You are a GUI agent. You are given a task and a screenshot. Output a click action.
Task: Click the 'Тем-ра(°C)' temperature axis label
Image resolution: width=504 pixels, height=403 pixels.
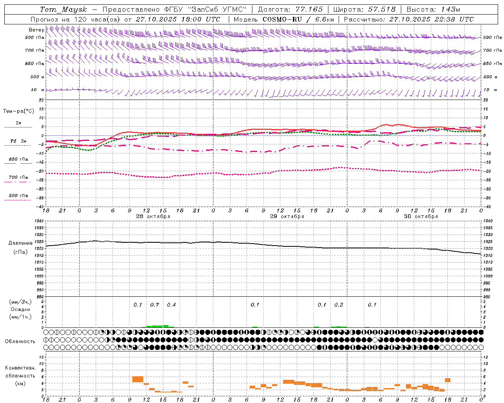point(19,111)
